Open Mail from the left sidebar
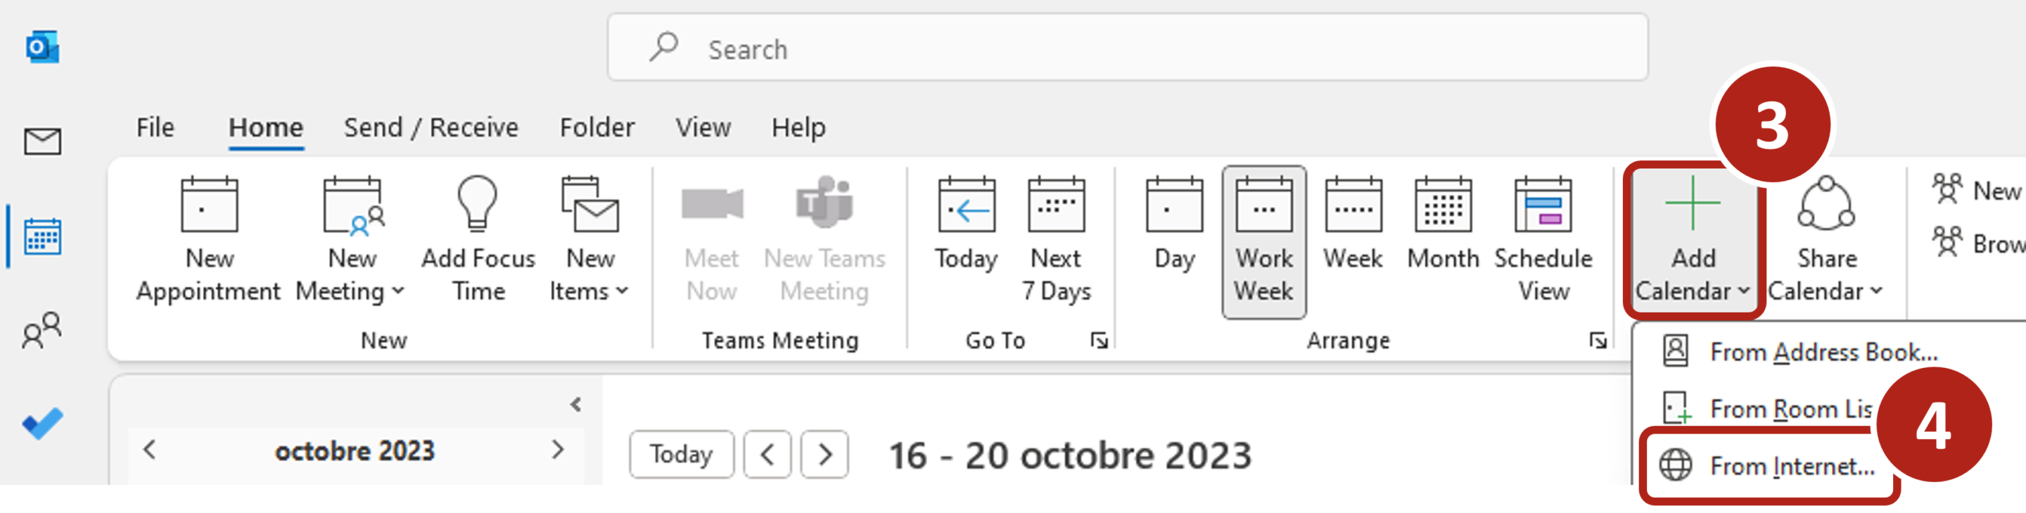Viewport: 2026px width, 513px height. point(42,141)
